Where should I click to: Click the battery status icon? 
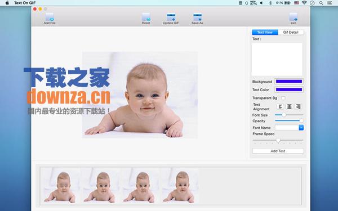click(287, 3)
